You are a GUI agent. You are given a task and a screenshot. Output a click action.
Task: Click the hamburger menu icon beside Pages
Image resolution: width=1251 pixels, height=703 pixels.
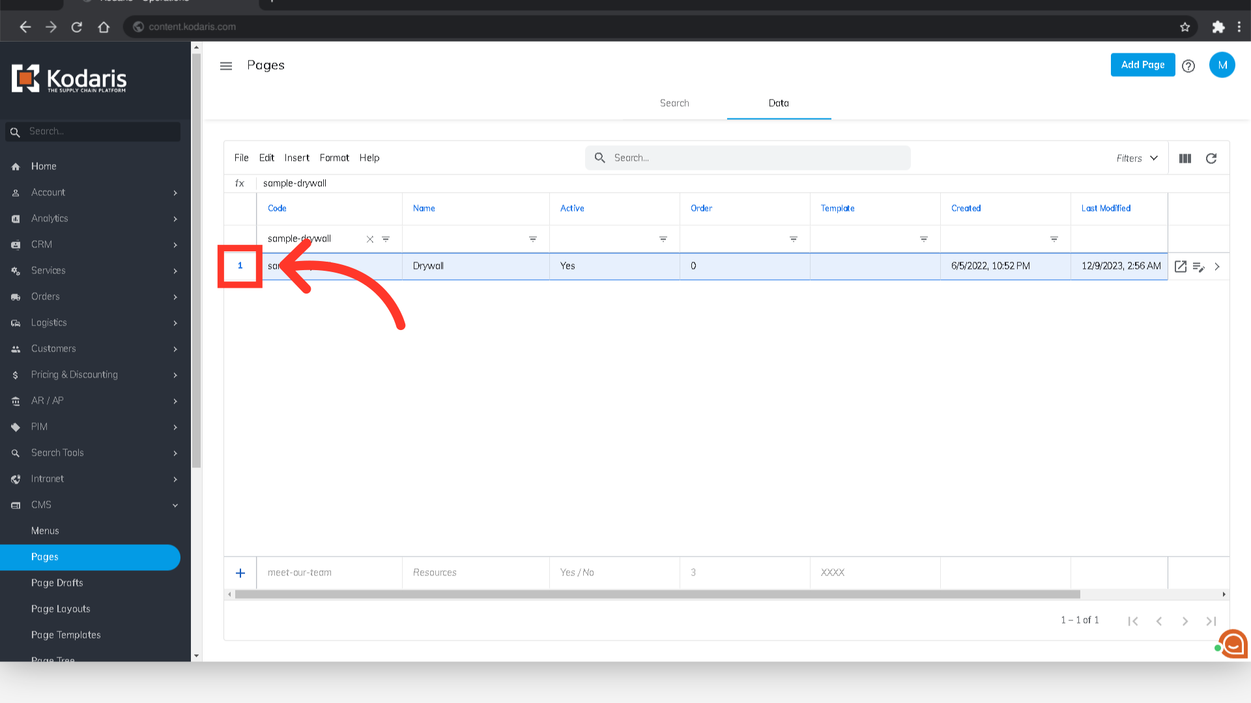click(226, 66)
